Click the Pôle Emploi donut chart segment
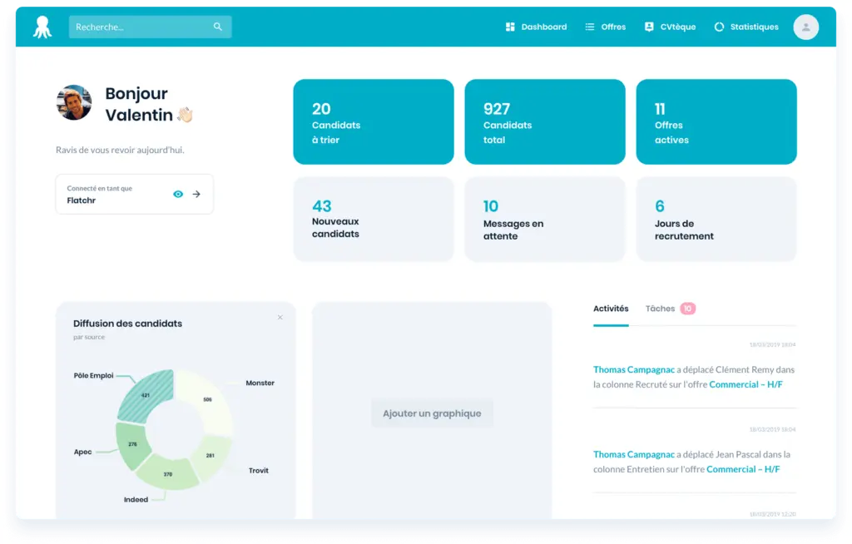This screenshot has height=544, width=852. coord(146,394)
